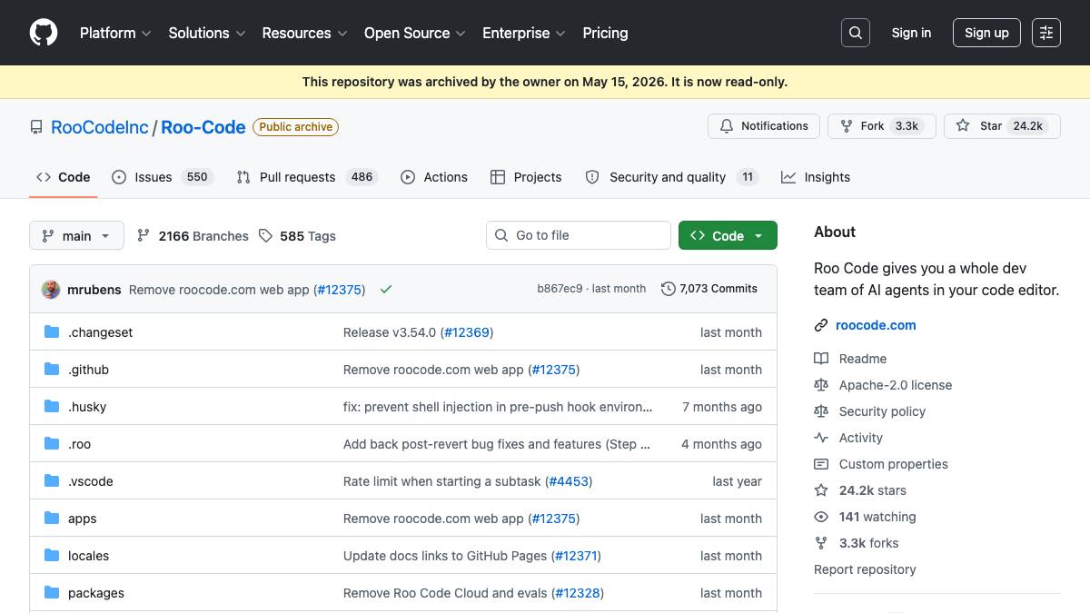Click the .roo folder icon
The width and height of the screenshot is (1090, 613).
point(52,444)
